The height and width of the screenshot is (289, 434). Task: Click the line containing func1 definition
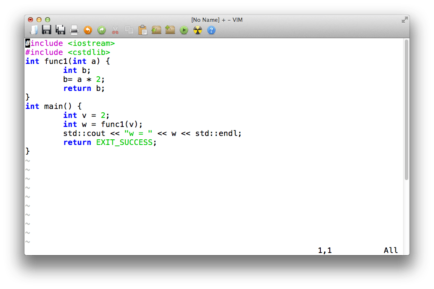pyautogui.click(x=66, y=61)
